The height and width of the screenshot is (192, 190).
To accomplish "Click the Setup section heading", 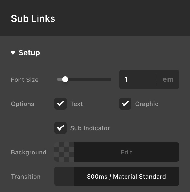I will (29, 53).
